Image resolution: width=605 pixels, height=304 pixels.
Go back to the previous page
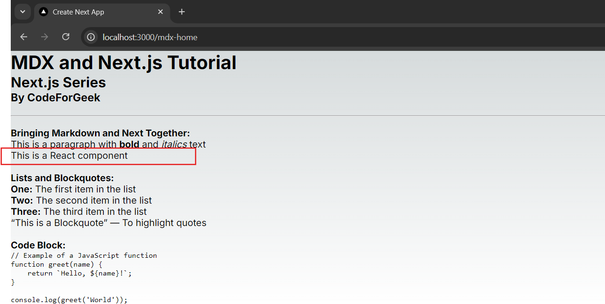pos(23,37)
